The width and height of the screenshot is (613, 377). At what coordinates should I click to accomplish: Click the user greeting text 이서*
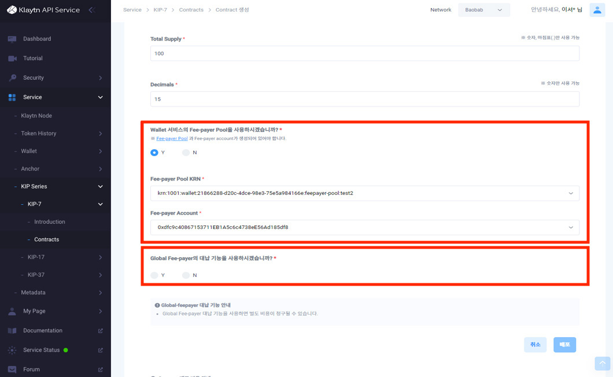click(569, 10)
